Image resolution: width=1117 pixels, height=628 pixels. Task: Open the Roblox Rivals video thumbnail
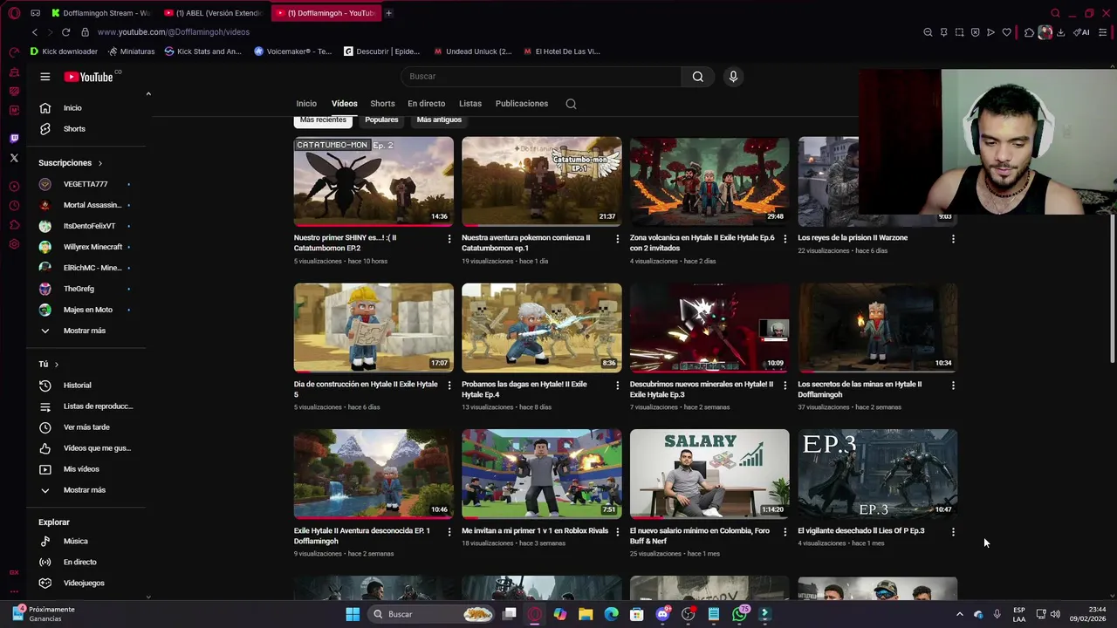coord(542,474)
